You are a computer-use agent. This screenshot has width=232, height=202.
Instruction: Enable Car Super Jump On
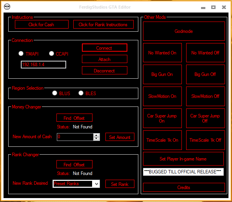click(162, 118)
